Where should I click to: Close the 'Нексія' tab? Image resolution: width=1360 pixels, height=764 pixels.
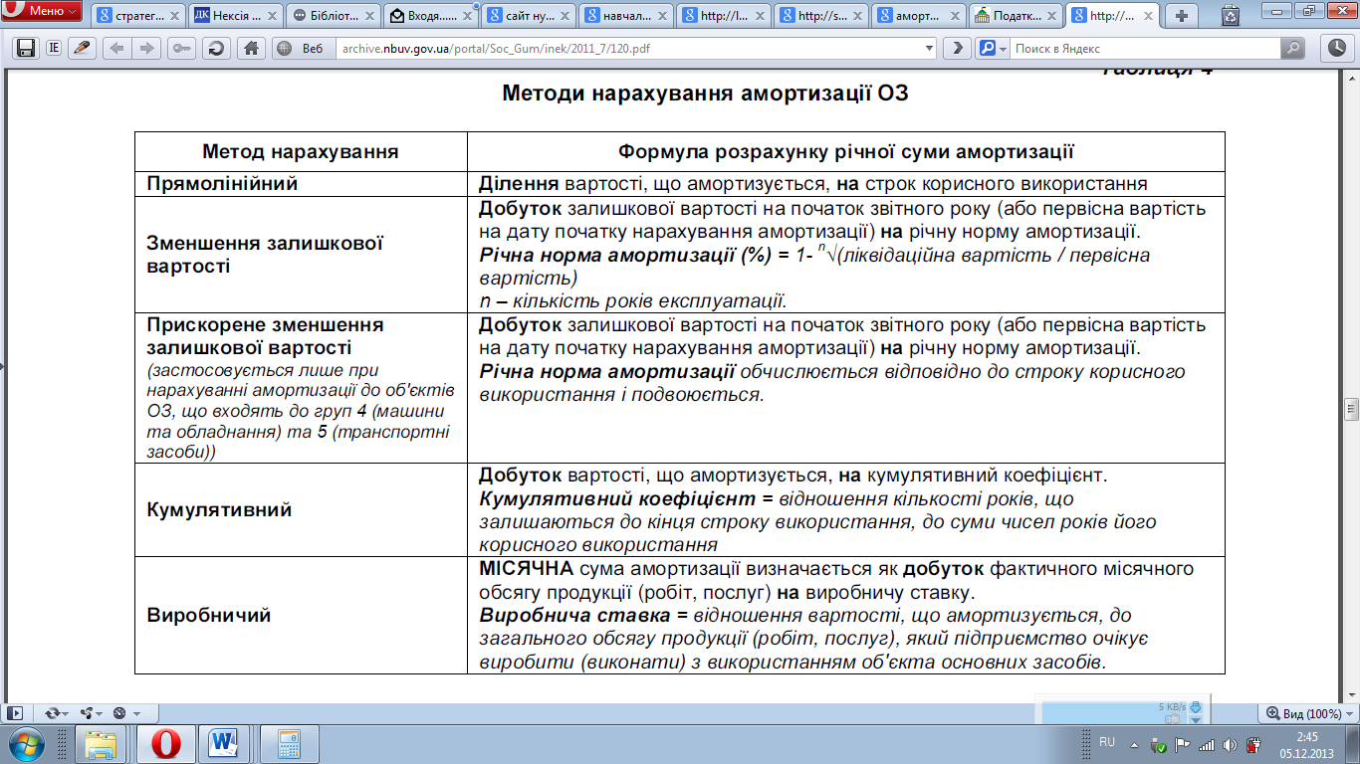point(271,16)
